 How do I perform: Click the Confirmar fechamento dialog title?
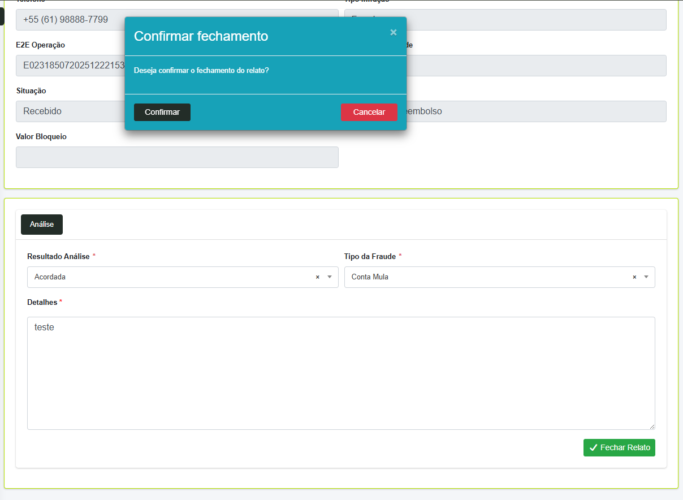pos(201,36)
